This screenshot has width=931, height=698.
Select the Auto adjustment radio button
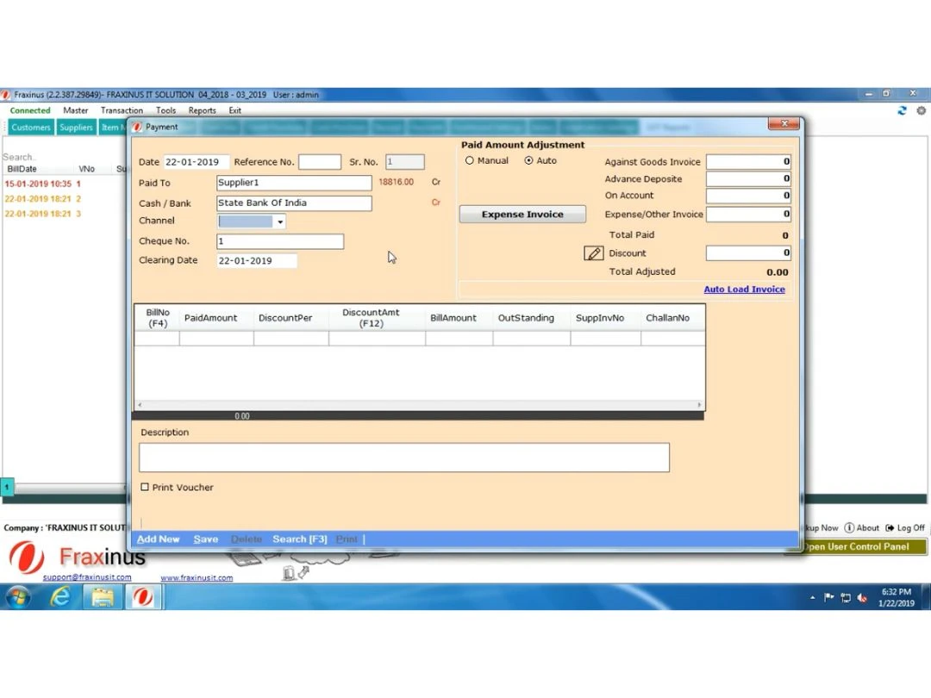(x=529, y=160)
